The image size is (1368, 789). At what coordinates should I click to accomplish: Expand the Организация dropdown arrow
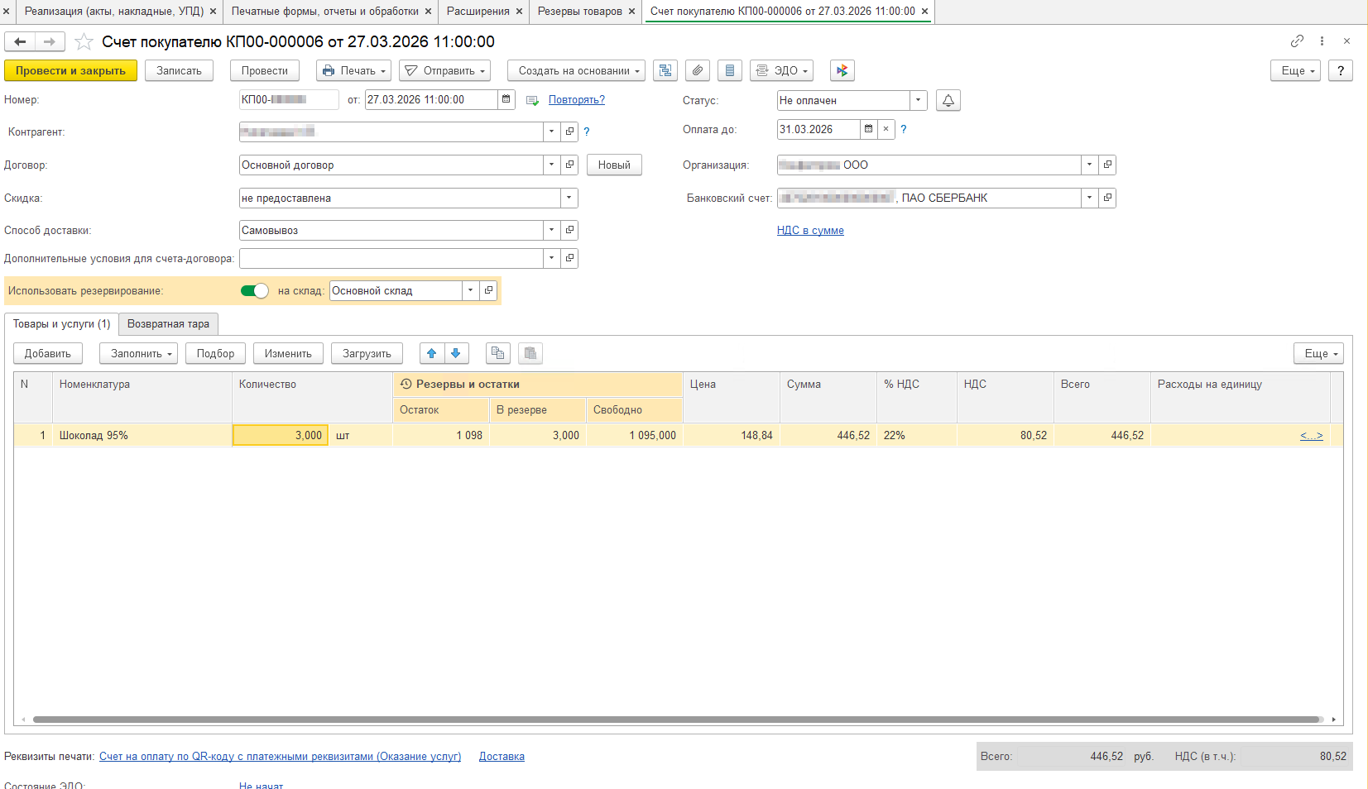pyautogui.click(x=1089, y=165)
